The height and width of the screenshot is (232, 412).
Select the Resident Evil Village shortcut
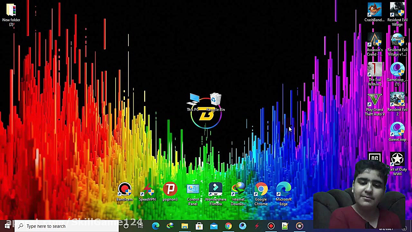tap(397, 14)
